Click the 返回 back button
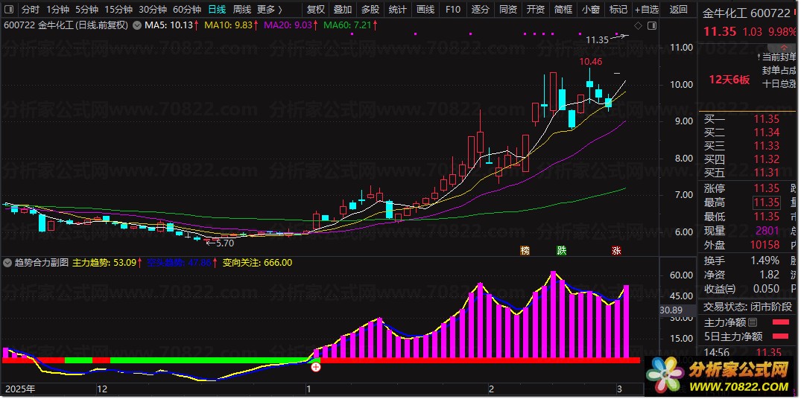Viewport: 801px width, 399px height. [x=678, y=10]
